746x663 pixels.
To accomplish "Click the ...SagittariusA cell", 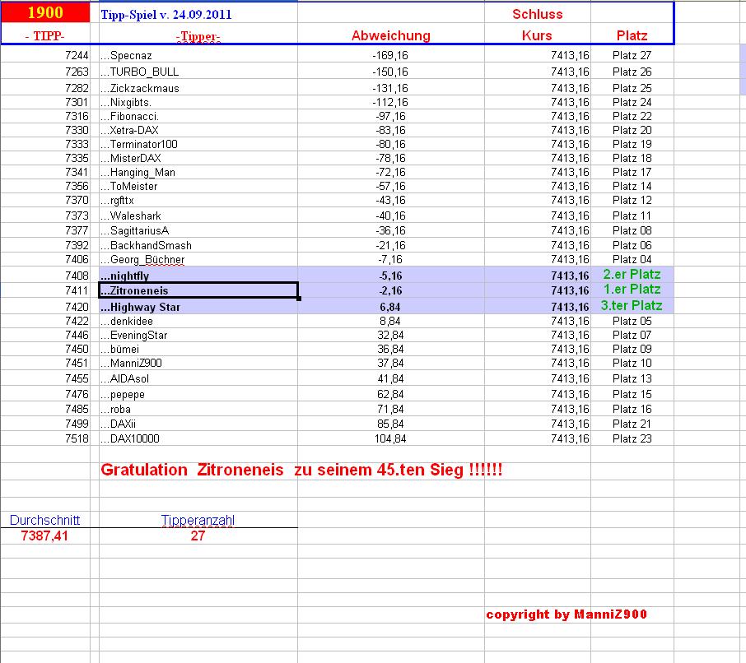I will click(198, 230).
